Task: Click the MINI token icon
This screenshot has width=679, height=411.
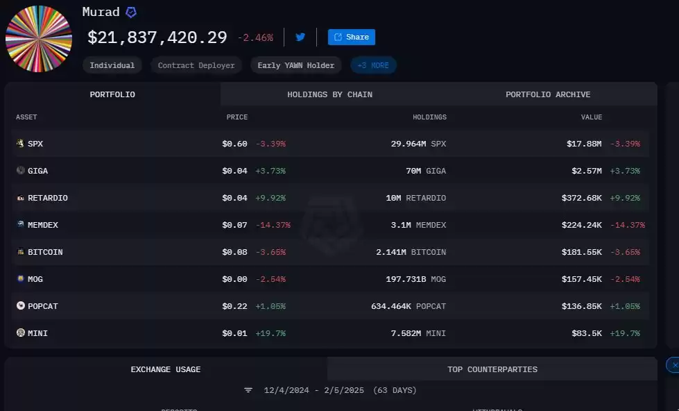Action: (x=20, y=333)
